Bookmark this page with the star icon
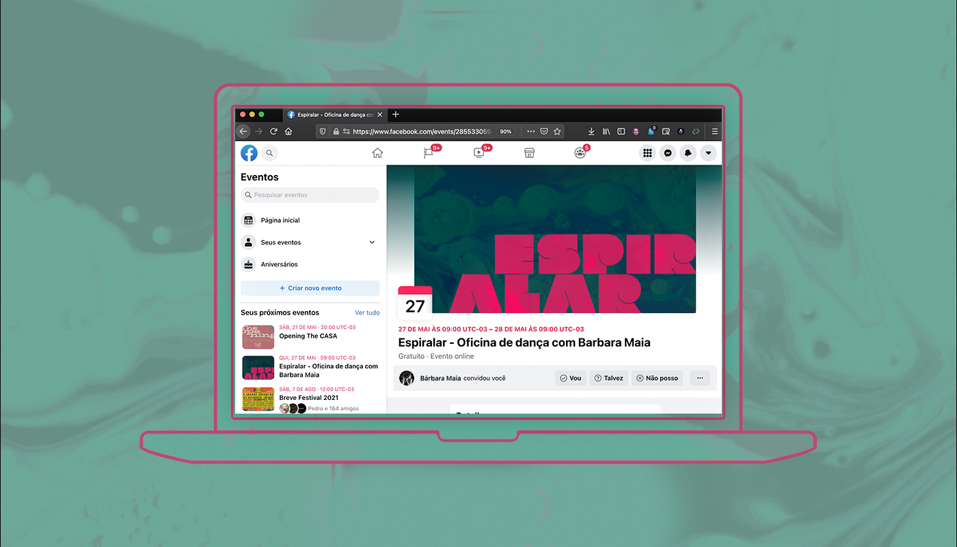This screenshot has width=957, height=547. (x=557, y=131)
